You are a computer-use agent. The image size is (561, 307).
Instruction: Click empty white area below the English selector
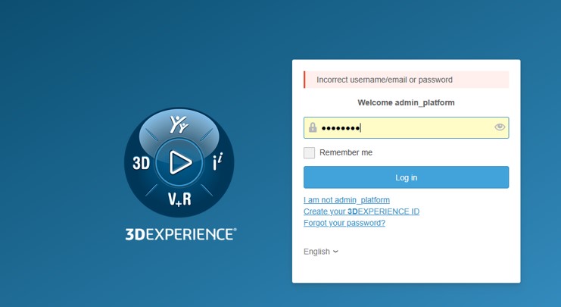(x=406, y=270)
